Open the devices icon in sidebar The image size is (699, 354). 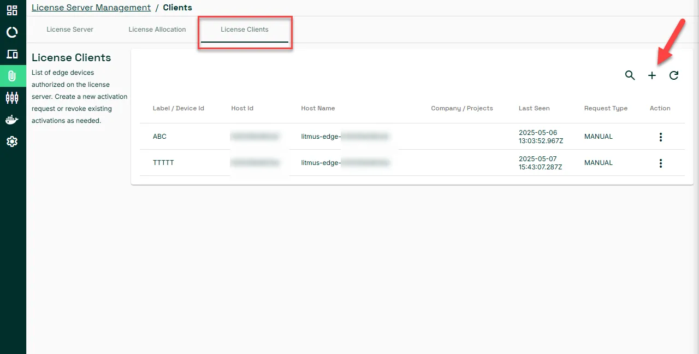coord(12,54)
